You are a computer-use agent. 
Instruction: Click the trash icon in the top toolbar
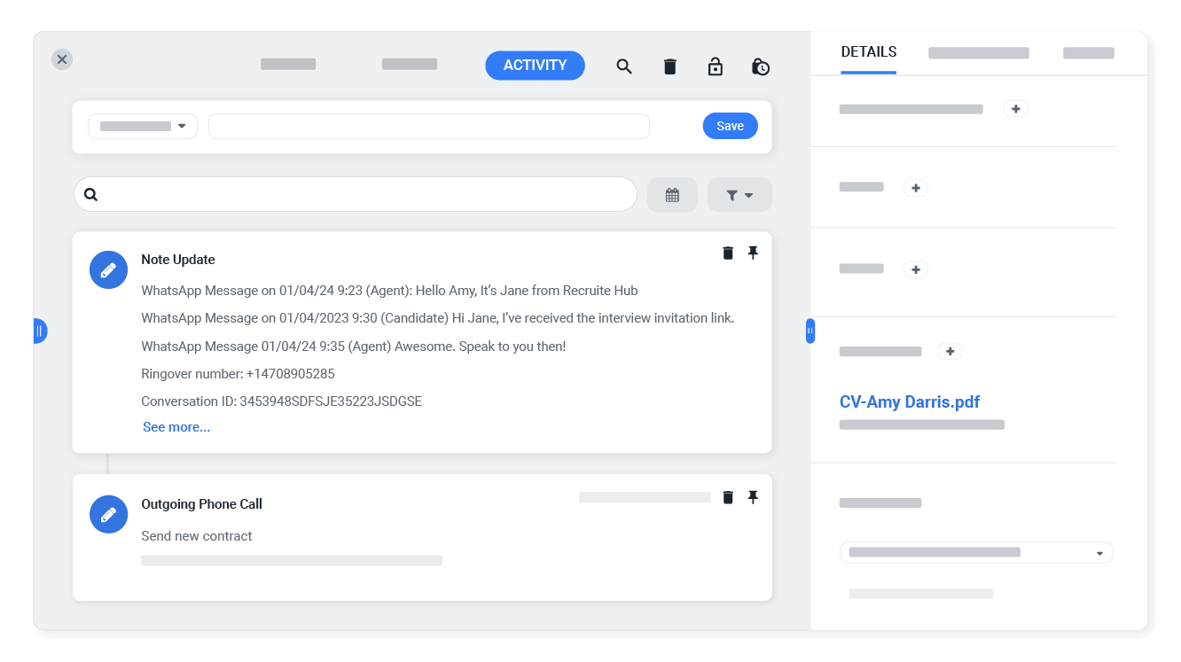(x=669, y=66)
